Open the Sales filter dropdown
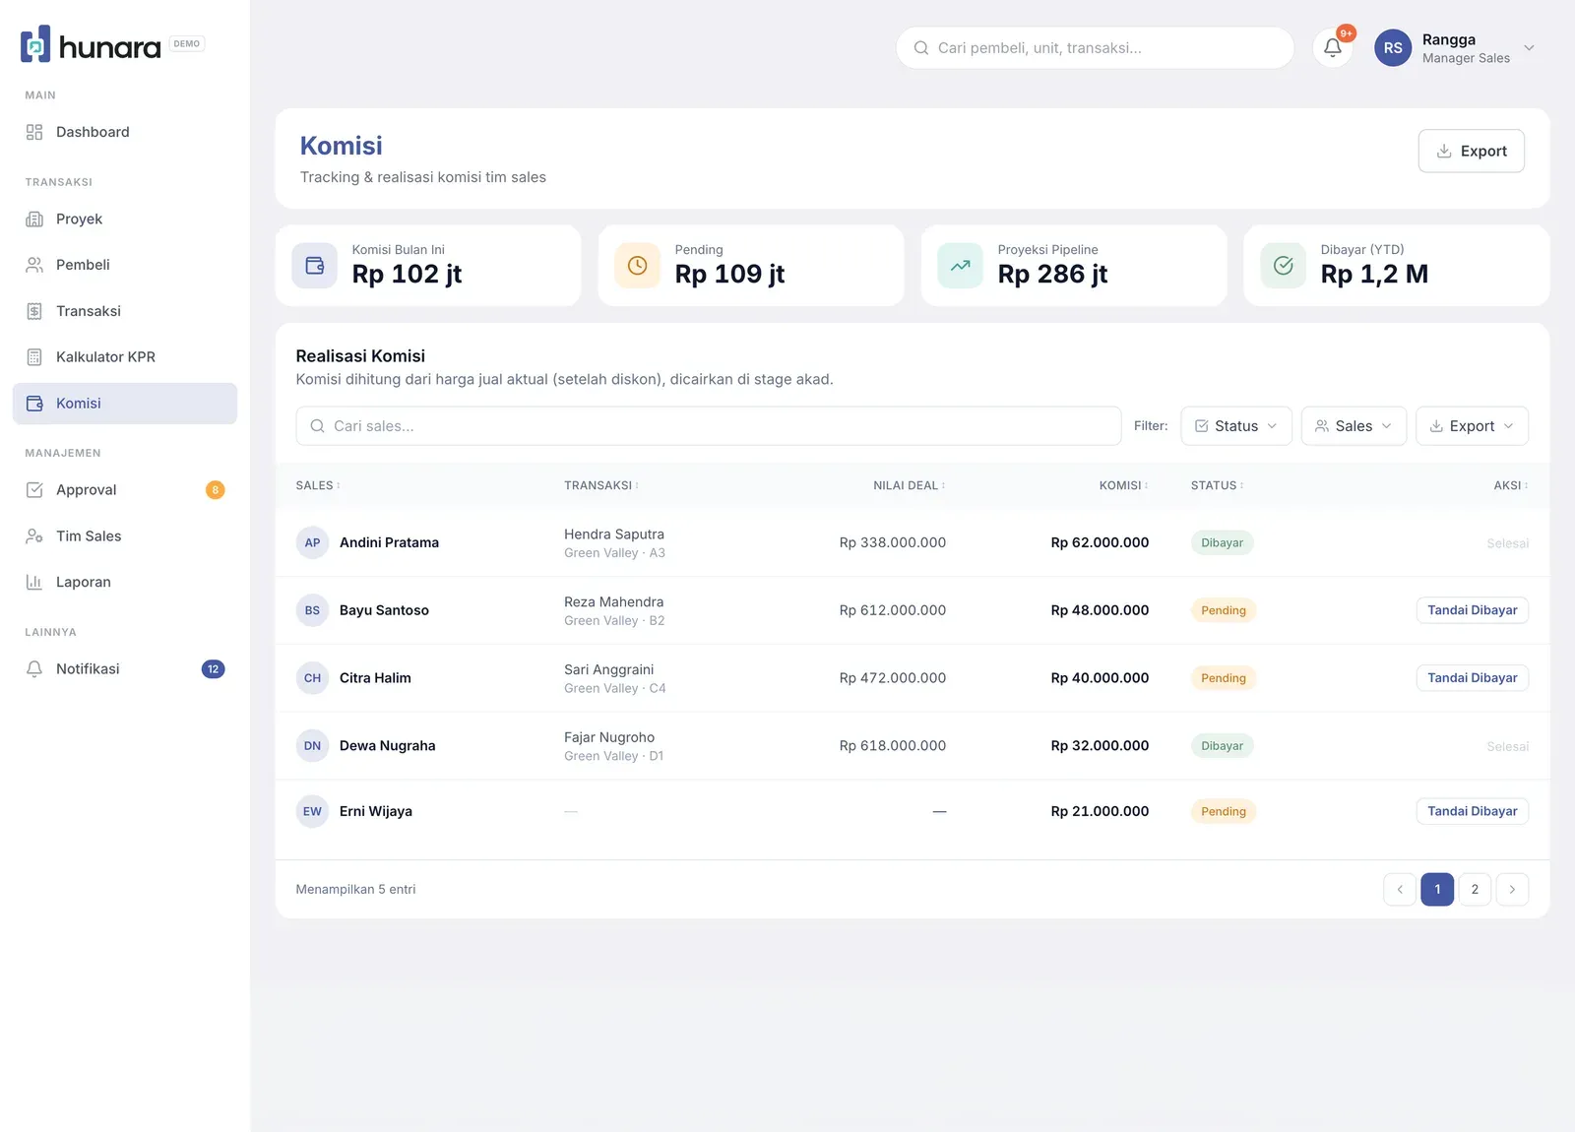The height and width of the screenshot is (1132, 1575). (1354, 426)
